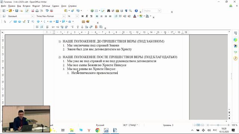
Task: Open the font color dropdown arrow
Action: 138,16
